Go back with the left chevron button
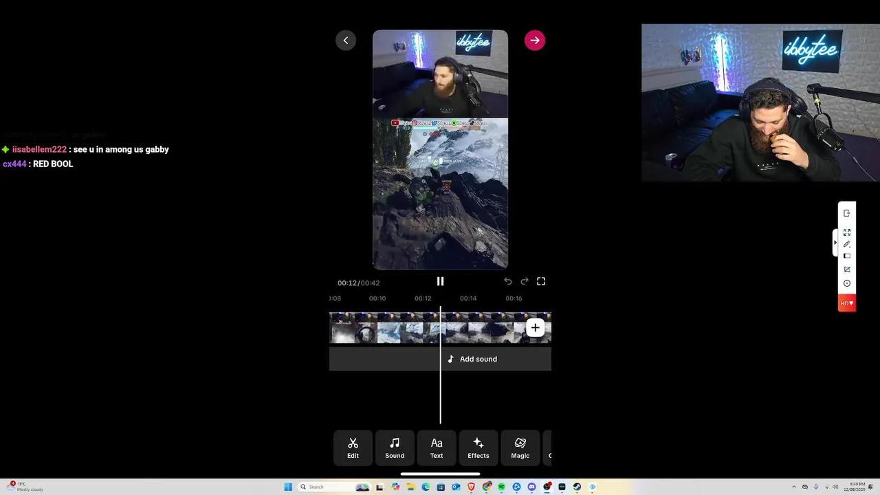Image resolution: width=880 pixels, height=495 pixels. point(346,41)
